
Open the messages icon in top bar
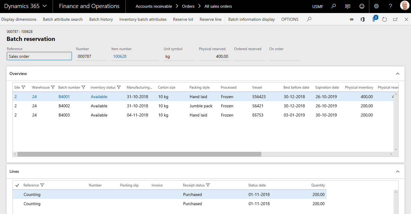tap(348, 6)
